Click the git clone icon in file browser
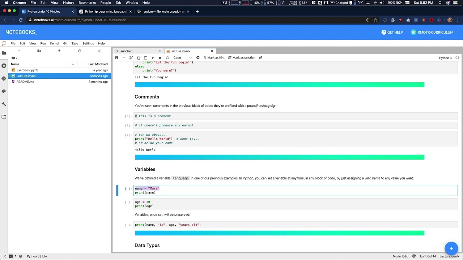 (99, 51)
